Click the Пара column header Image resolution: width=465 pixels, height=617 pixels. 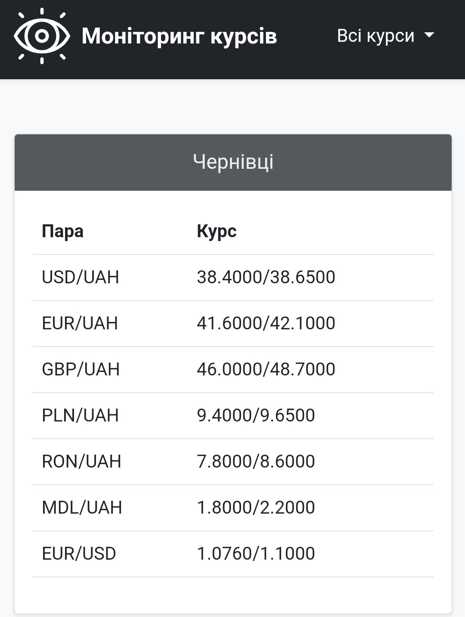point(62,231)
